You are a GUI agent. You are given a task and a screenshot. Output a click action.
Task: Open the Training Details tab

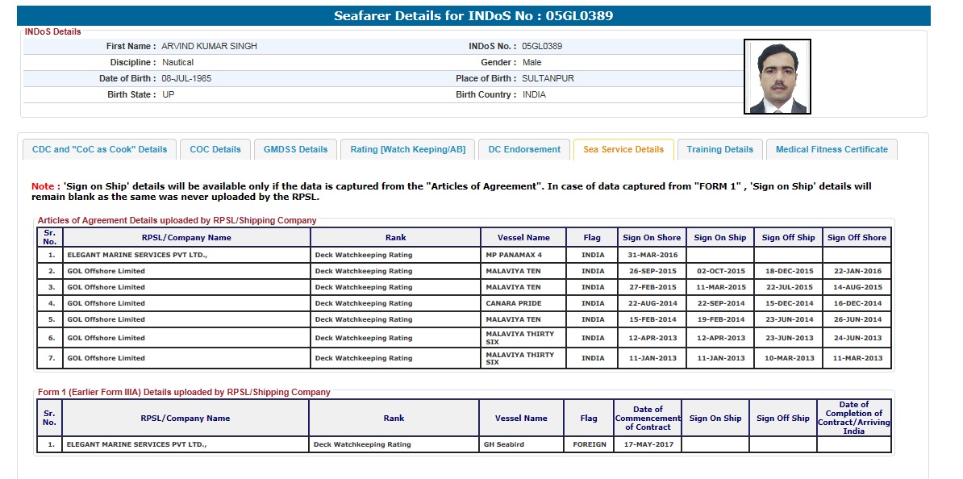point(719,149)
